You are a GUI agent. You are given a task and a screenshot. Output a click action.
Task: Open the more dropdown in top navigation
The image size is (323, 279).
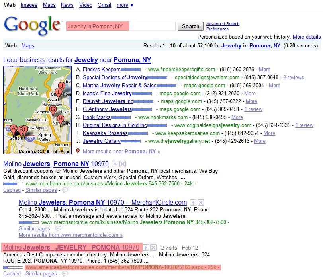pyautogui.click(x=125, y=5)
